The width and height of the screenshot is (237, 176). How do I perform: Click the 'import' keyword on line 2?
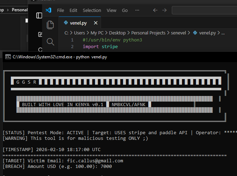click(x=91, y=47)
